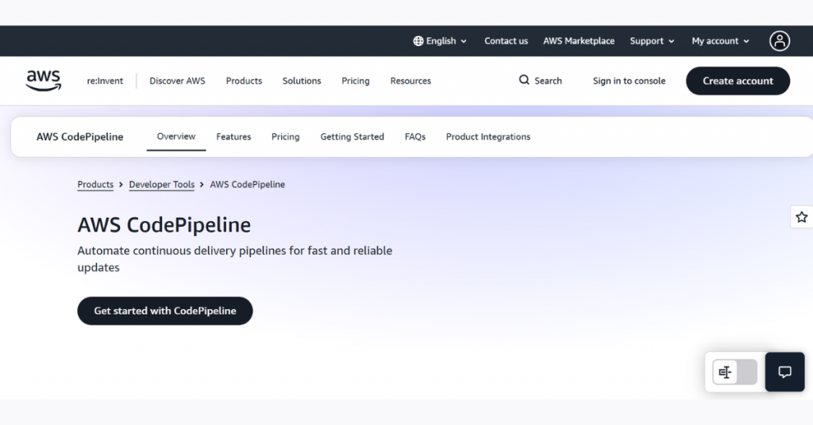Click Sign in to console
Viewport: 813px width, 425px height.
629,81
